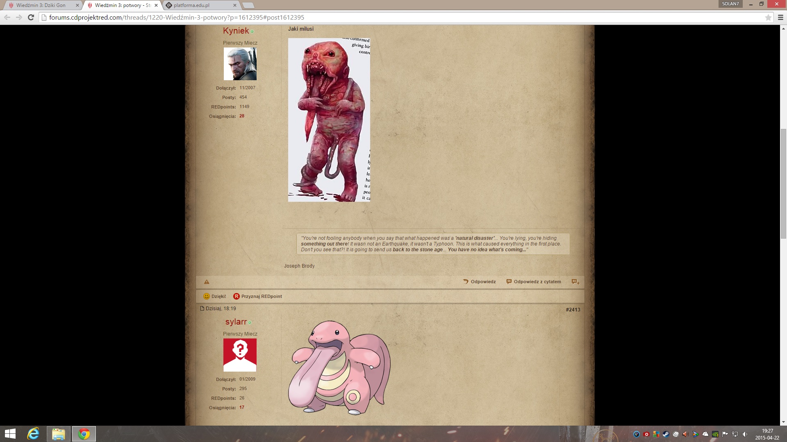Click the Dzisiaj, 18:19 post date
This screenshot has width=787, height=442.
(x=221, y=309)
